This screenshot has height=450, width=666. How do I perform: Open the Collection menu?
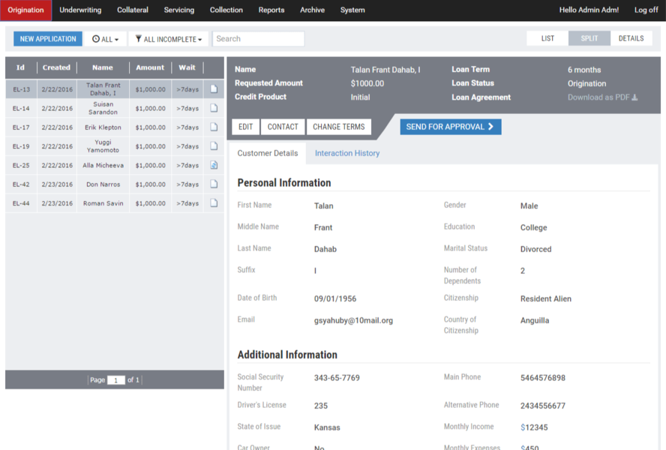tap(226, 10)
